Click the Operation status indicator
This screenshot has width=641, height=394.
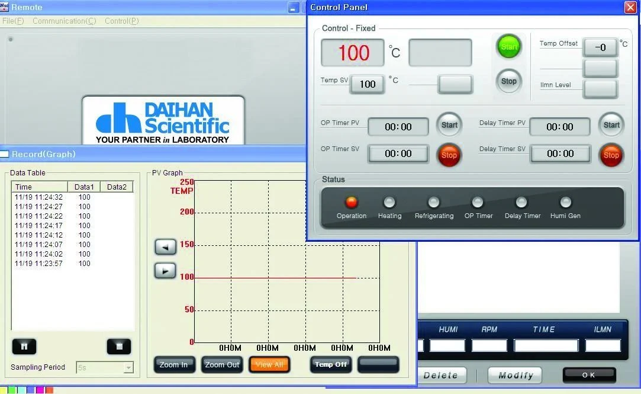pos(351,202)
